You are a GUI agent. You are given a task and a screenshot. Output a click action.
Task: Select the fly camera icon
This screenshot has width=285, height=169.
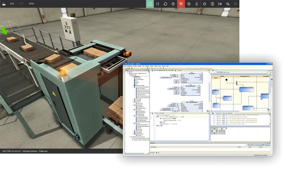[x=189, y=4]
